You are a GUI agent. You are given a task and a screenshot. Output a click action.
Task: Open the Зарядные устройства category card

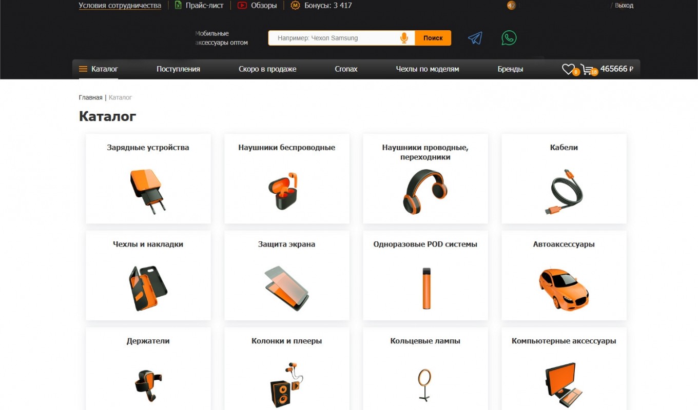148,178
